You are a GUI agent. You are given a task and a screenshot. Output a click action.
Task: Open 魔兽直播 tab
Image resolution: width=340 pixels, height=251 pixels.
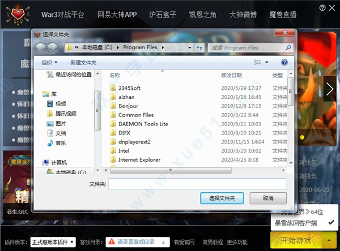point(283,15)
